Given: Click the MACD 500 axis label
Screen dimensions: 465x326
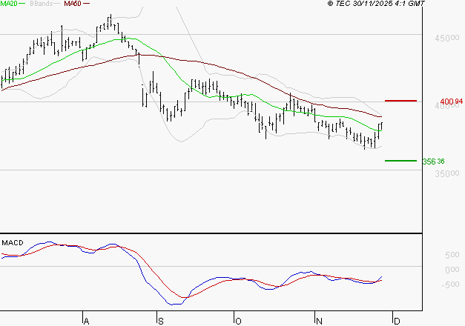Looking at the screenshot, I should click(x=452, y=255).
